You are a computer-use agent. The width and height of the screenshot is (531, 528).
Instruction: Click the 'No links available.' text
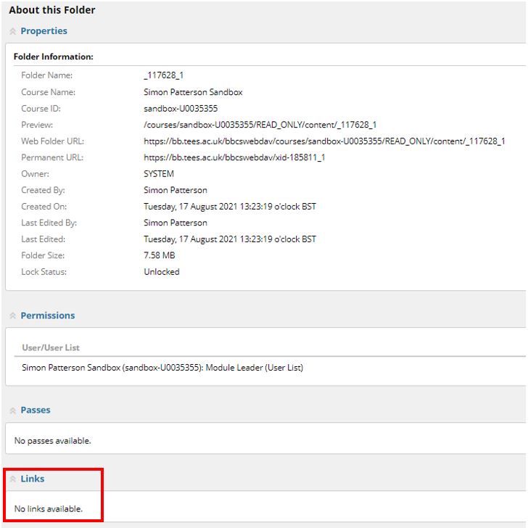click(49, 509)
